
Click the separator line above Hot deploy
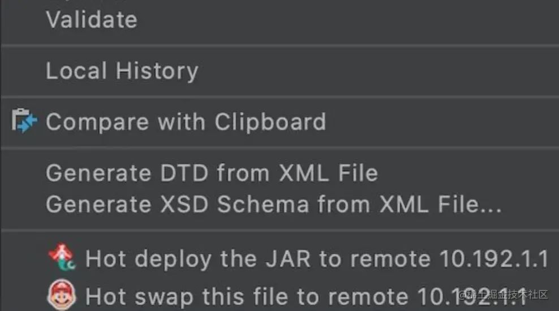pyautogui.click(x=279, y=231)
